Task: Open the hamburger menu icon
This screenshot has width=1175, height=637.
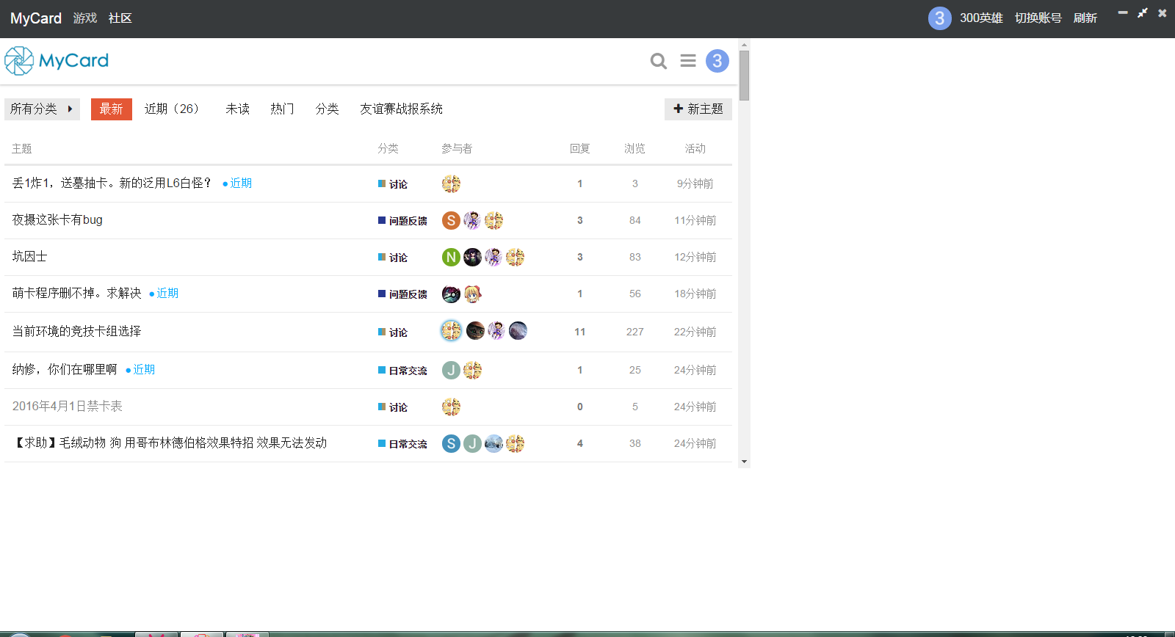Action: coord(688,61)
